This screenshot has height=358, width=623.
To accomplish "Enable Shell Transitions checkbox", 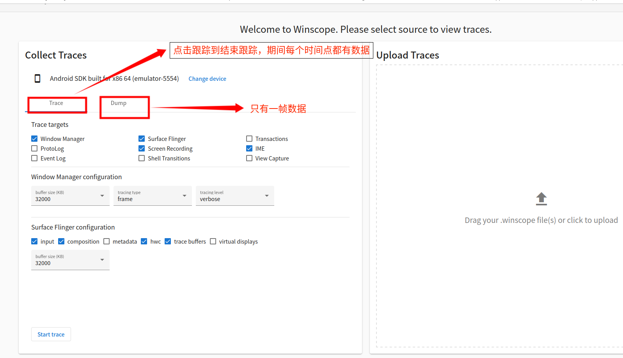I will (x=142, y=158).
